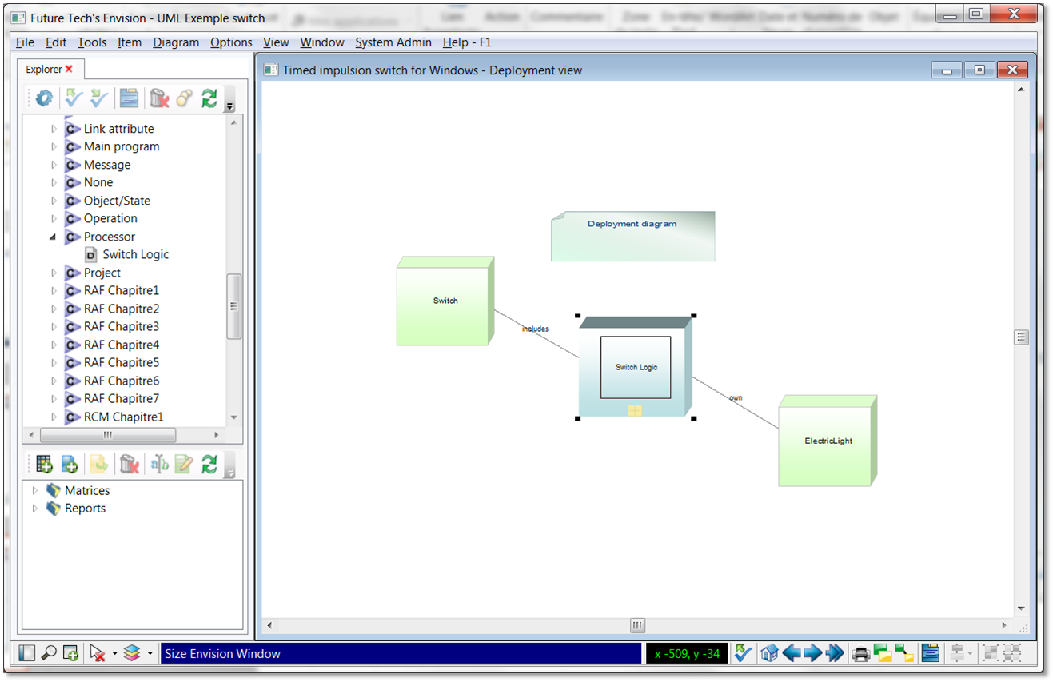Click the printer icon in bottom toolbar
Image resolution: width=1053 pixels, height=682 pixels.
tap(860, 654)
